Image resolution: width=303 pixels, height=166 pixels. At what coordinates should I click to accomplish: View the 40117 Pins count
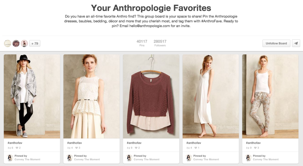pos(142,43)
